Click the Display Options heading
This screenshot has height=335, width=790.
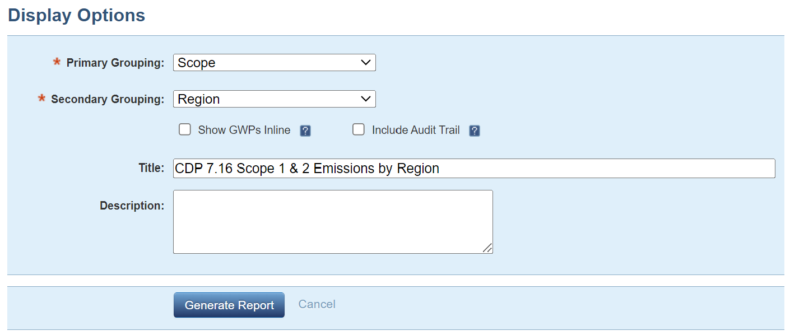click(77, 15)
